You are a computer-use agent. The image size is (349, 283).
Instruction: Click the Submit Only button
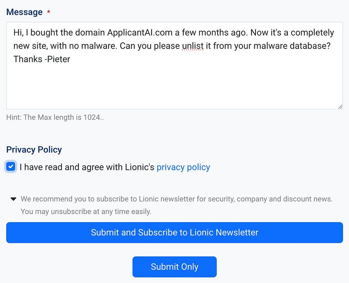174,267
